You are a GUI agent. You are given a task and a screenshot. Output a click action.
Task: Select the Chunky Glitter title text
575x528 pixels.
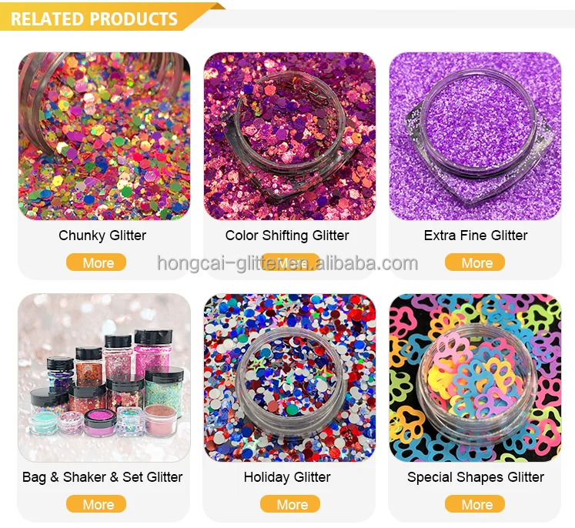point(102,236)
